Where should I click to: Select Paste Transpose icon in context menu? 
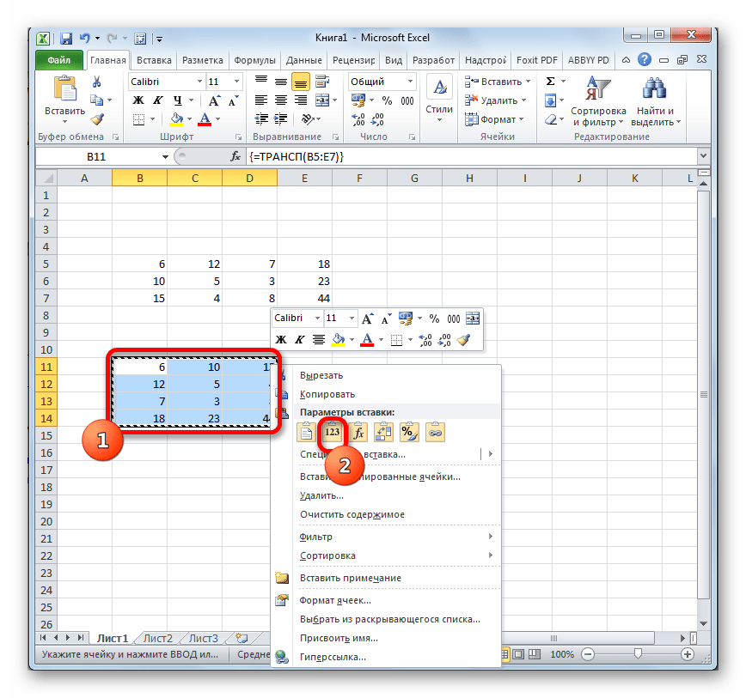(383, 432)
